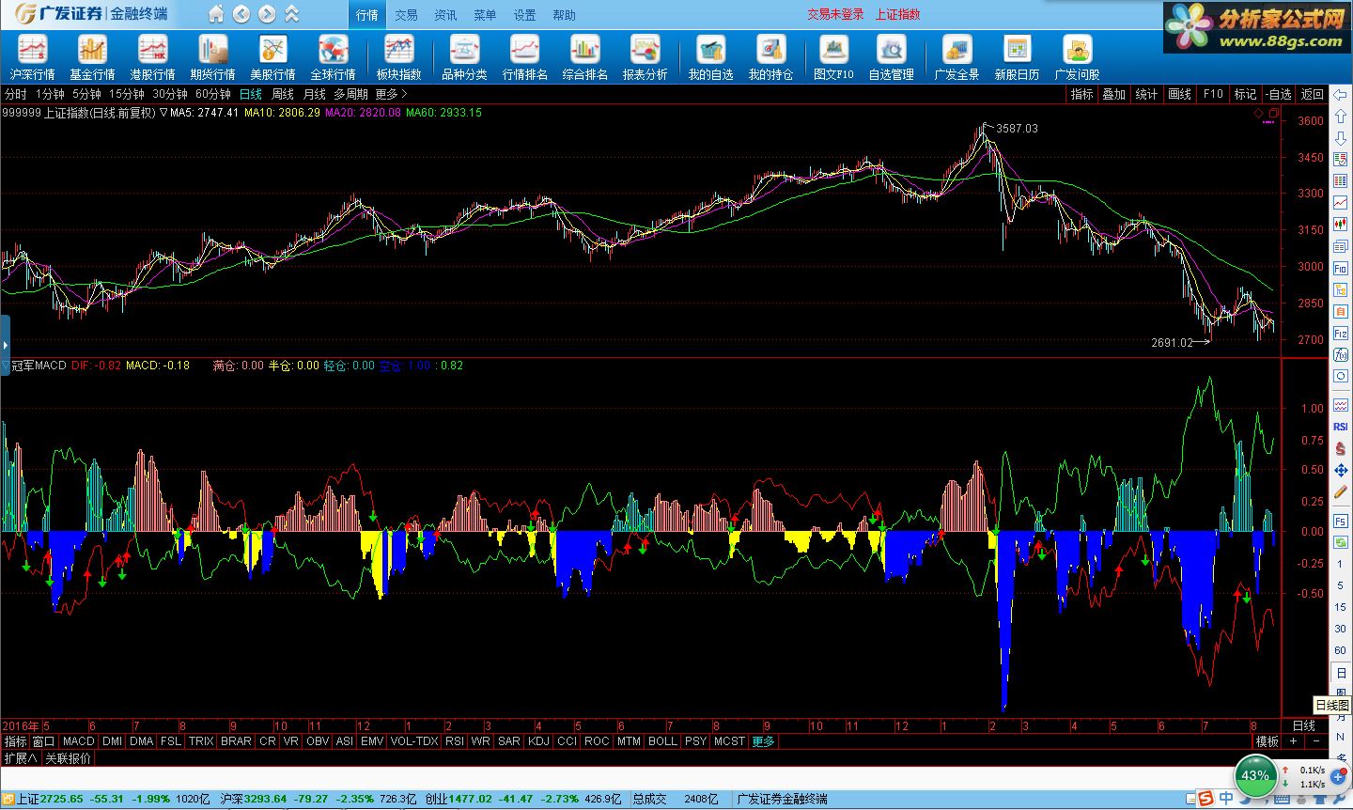Screen dimensions: 1353x810
Task: Open 设置 menu
Action: (x=524, y=15)
